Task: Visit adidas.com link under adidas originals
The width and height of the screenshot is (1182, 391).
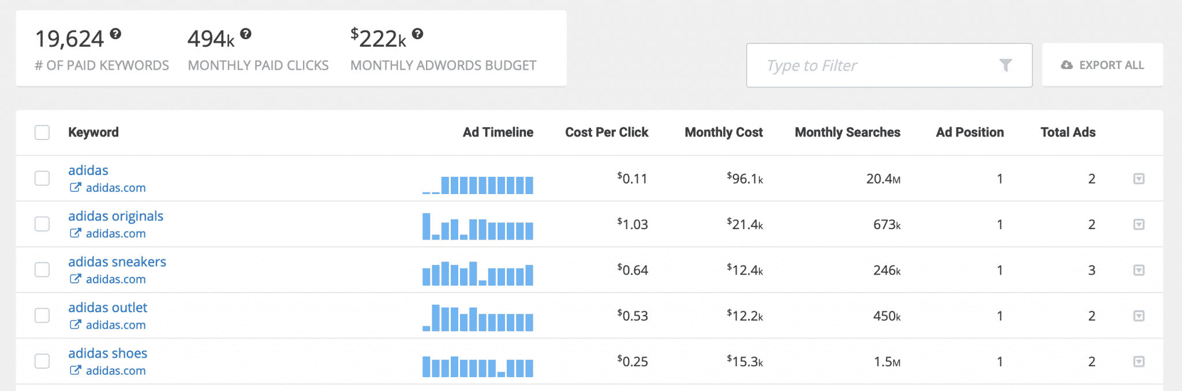Action: click(116, 233)
